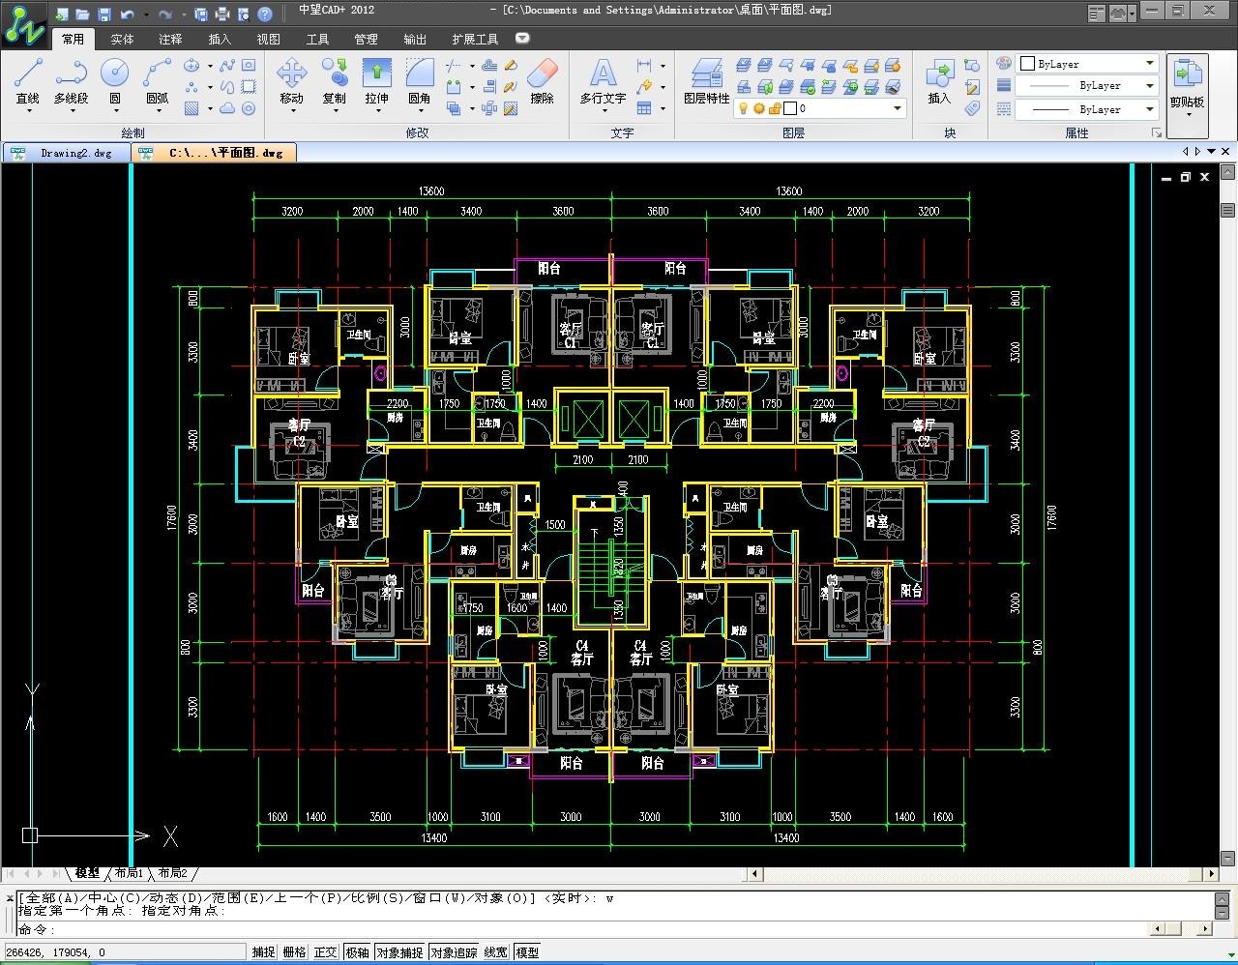Toggle 栅格 grid display in status bar
This screenshot has width=1238, height=965.
pyautogui.click(x=294, y=952)
